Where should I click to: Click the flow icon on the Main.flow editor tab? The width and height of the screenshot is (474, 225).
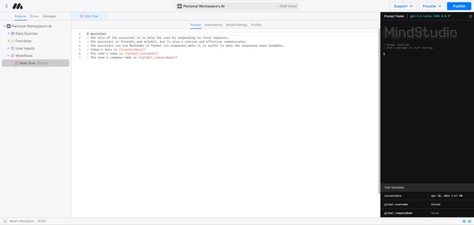click(81, 16)
